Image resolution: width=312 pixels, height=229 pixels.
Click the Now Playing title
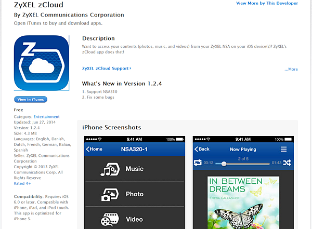click(x=243, y=149)
